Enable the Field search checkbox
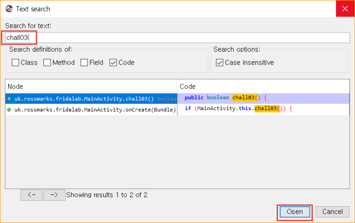 click(x=84, y=63)
